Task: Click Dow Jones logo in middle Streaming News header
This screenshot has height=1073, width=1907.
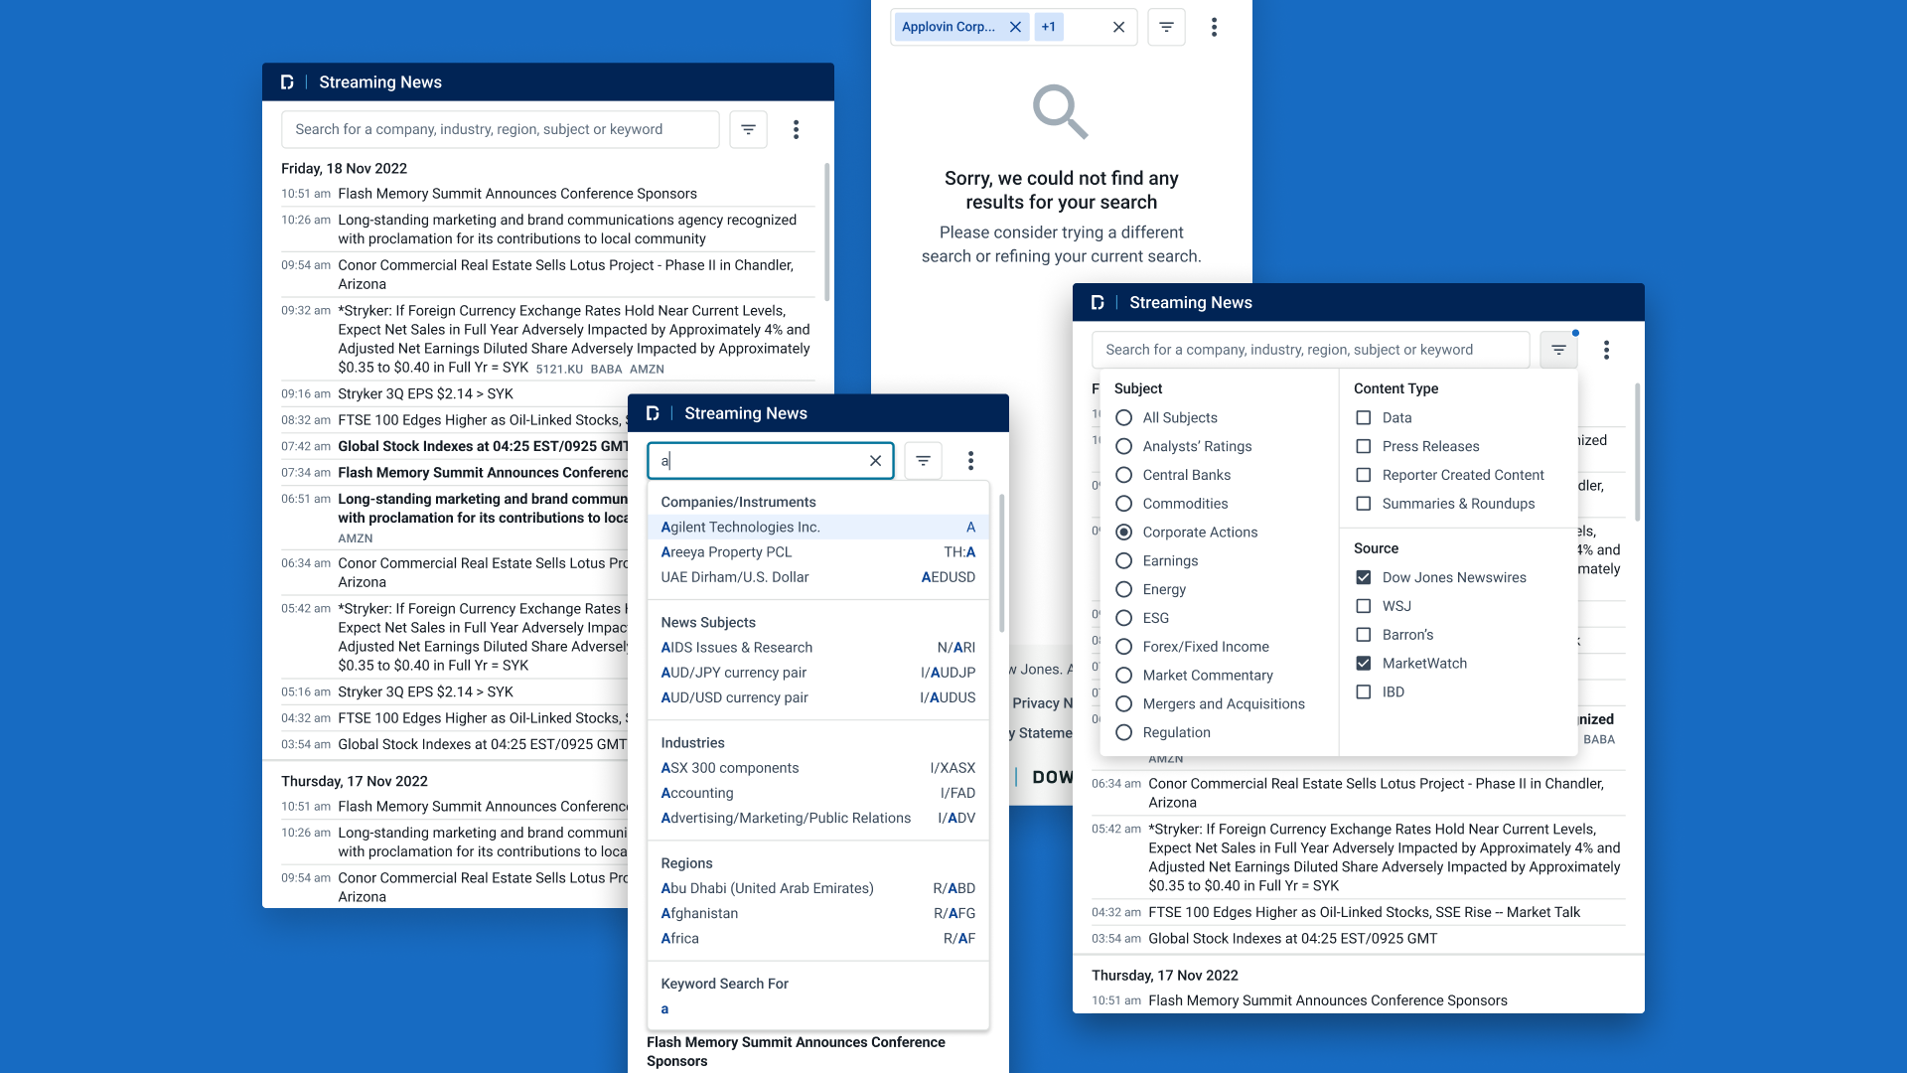Action: tap(653, 413)
